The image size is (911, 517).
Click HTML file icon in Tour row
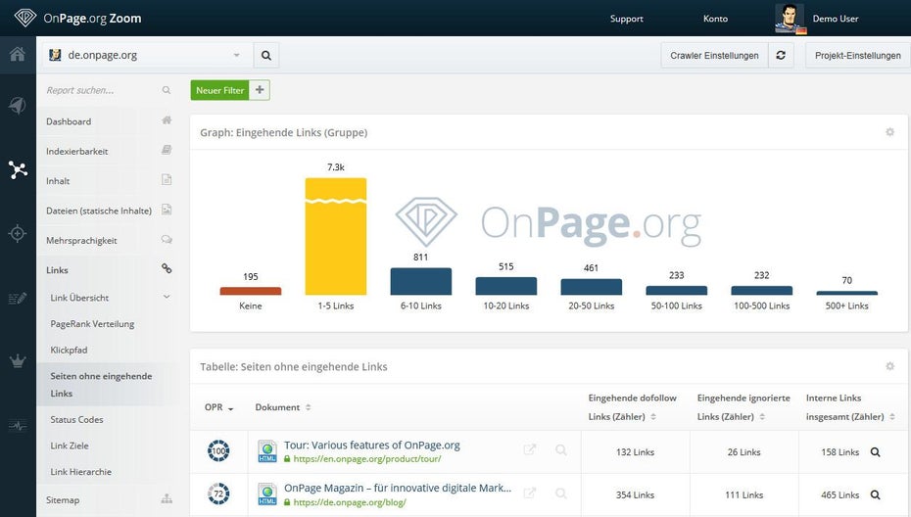pyautogui.click(x=267, y=451)
